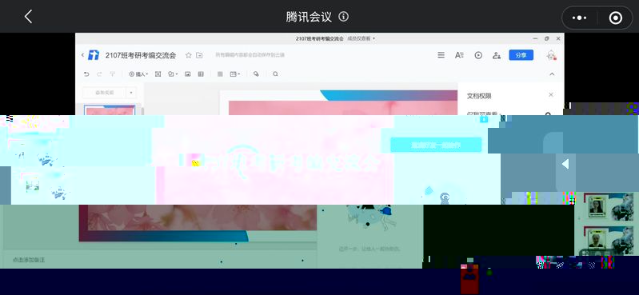The width and height of the screenshot is (639, 295).
Task: Click the blue 分享 button
Action: [521, 55]
